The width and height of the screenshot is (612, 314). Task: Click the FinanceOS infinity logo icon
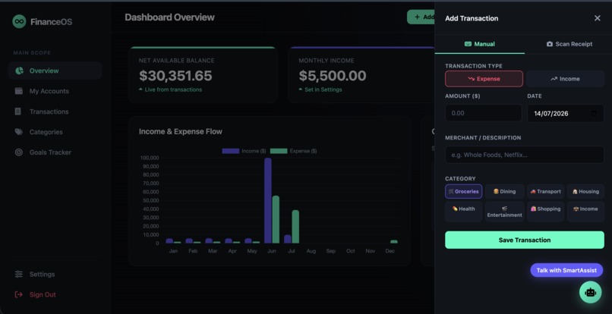[x=19, y=21]
